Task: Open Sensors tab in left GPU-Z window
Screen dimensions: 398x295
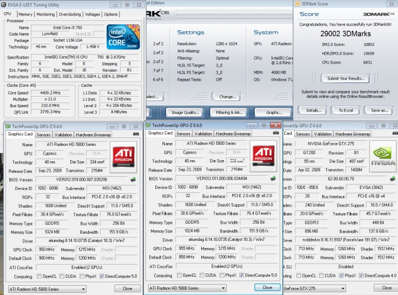Action: tap(44, 135)
